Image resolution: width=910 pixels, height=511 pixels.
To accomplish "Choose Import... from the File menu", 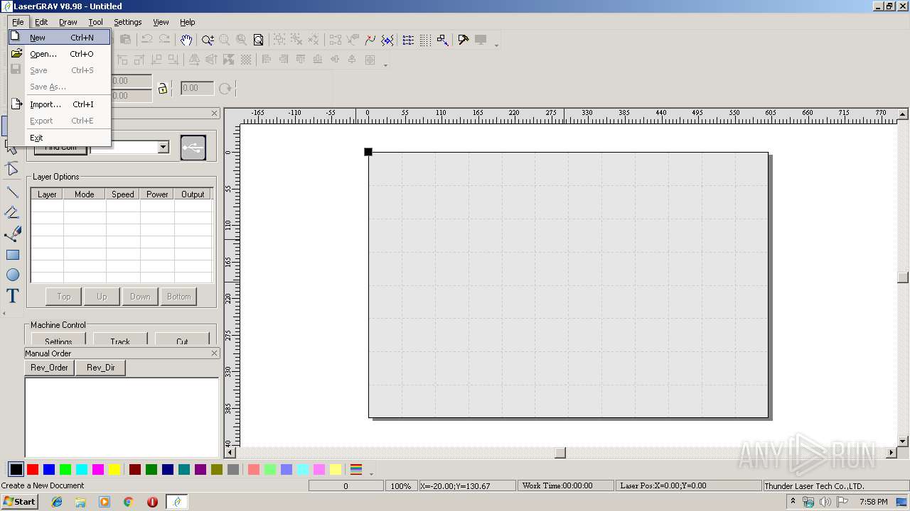I will (x=60, y=104).
